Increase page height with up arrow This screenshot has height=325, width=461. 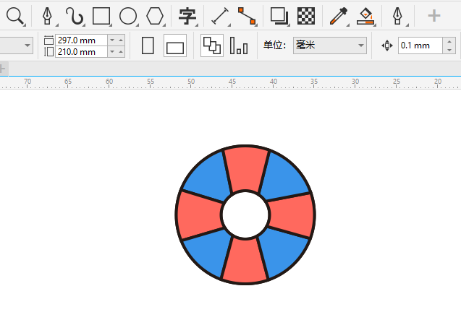121,52
